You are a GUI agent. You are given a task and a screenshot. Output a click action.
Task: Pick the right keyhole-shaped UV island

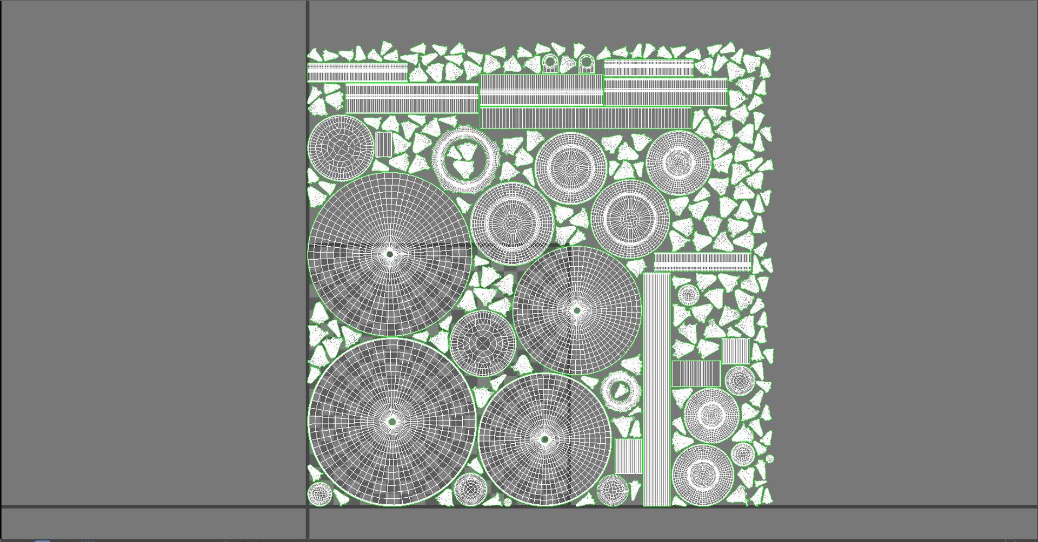tap(587, 64)
